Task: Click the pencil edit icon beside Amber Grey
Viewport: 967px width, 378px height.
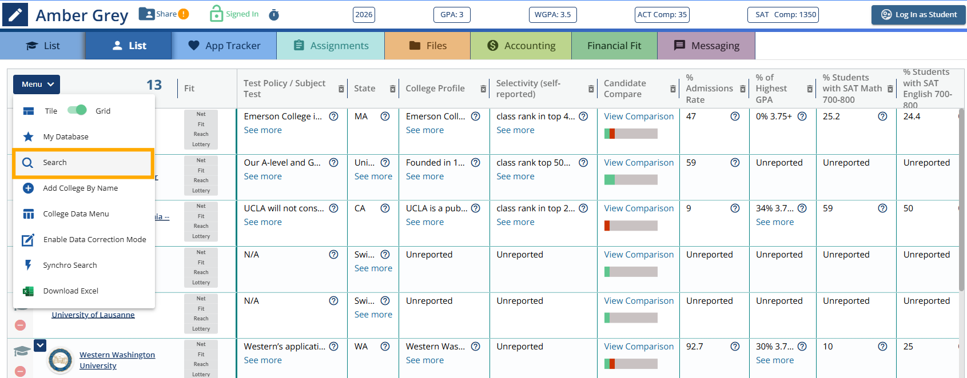Action: tap(15, 15)
